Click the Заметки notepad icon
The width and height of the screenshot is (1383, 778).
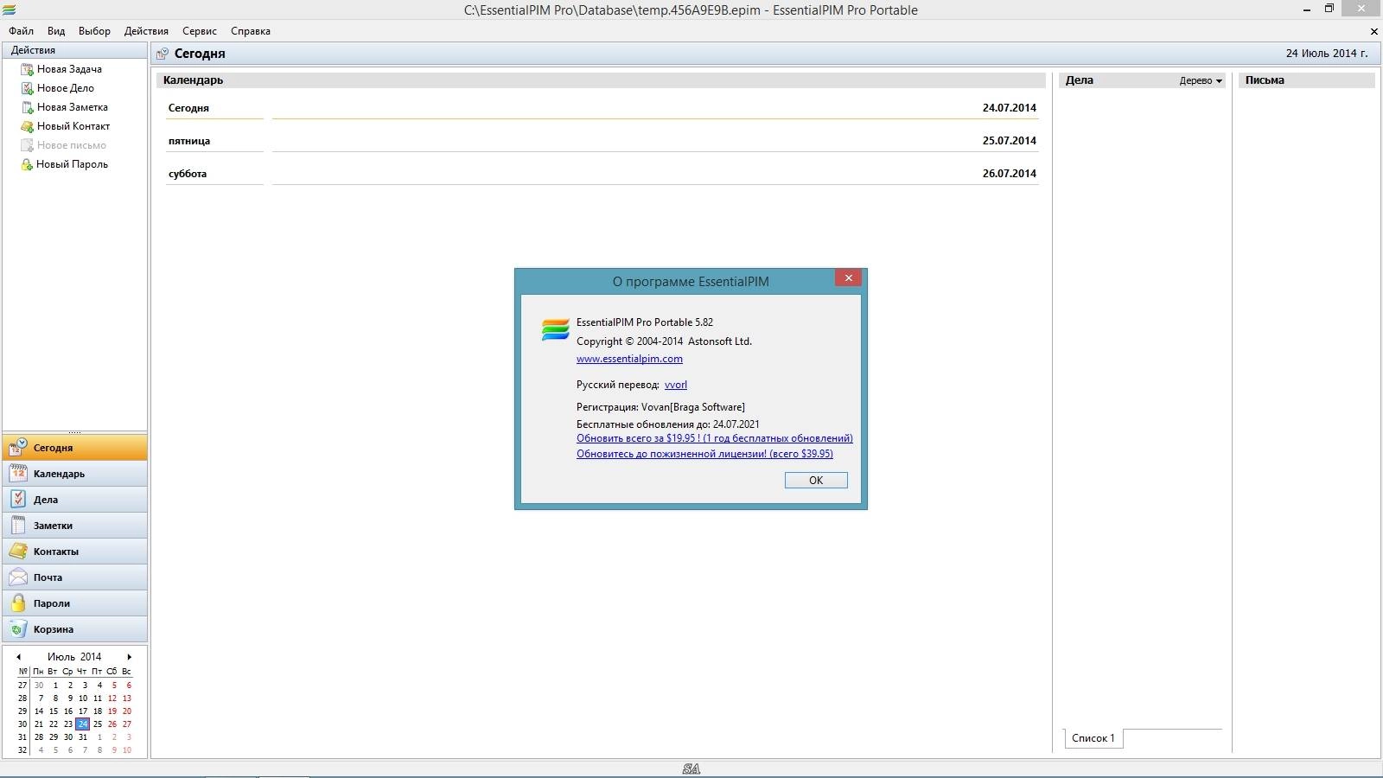[18, 525]
